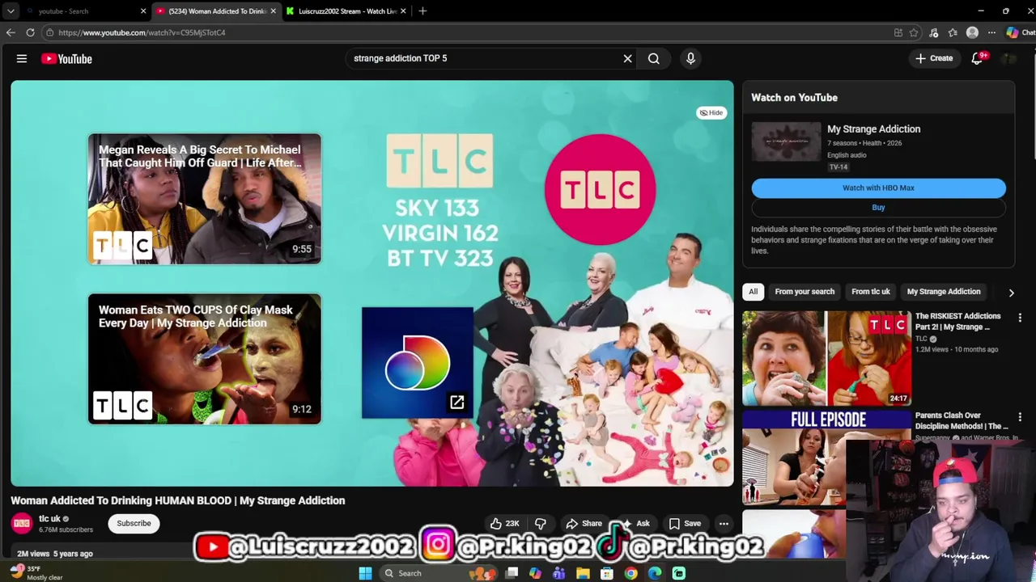Open the tlc uk channel name

pos(49,519)
